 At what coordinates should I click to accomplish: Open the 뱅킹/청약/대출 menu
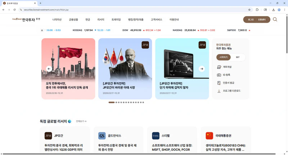pos(136,19)
